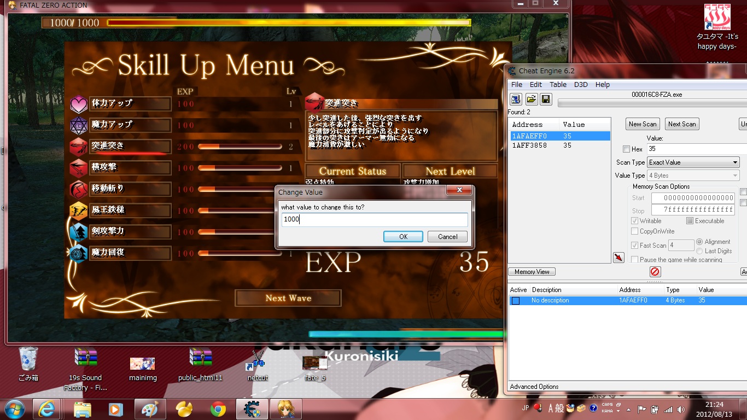747x420 pixels.
Task: Select the Last Digits radio button
Action: pyautogui.click(x=699, y=251)
